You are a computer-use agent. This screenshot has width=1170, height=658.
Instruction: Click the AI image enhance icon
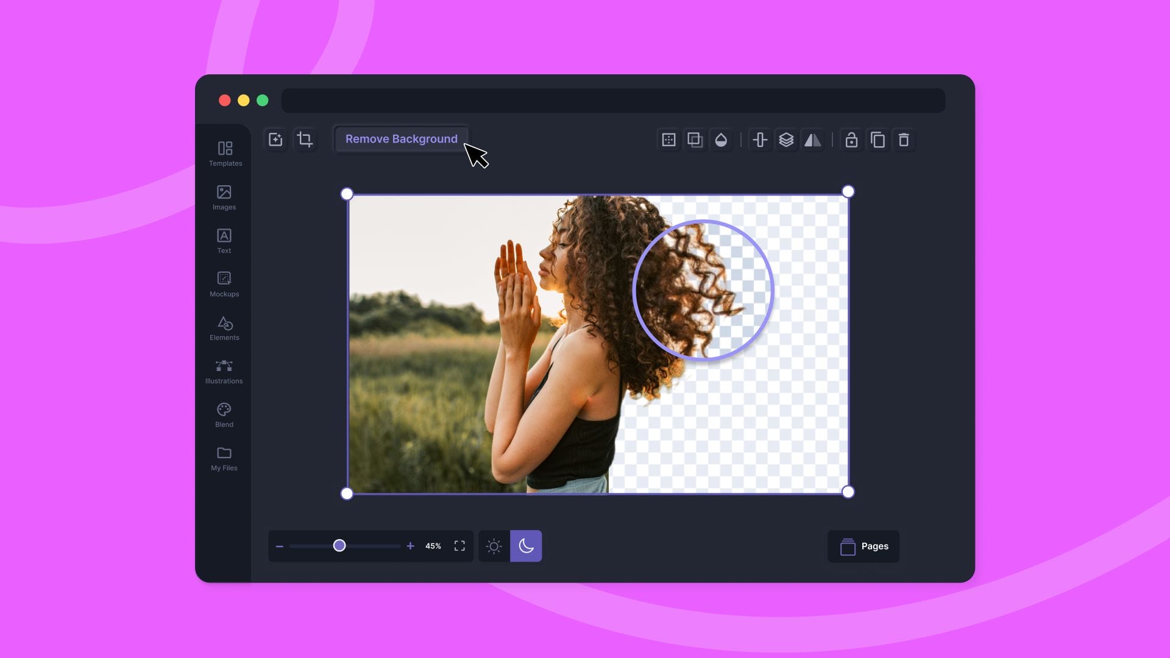pyautogui.click(x=275, y=140)
